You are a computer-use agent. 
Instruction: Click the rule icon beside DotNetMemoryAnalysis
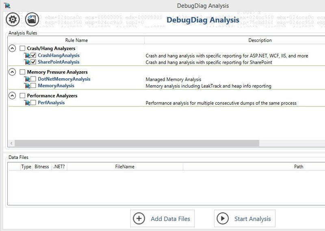coord(27,79)
